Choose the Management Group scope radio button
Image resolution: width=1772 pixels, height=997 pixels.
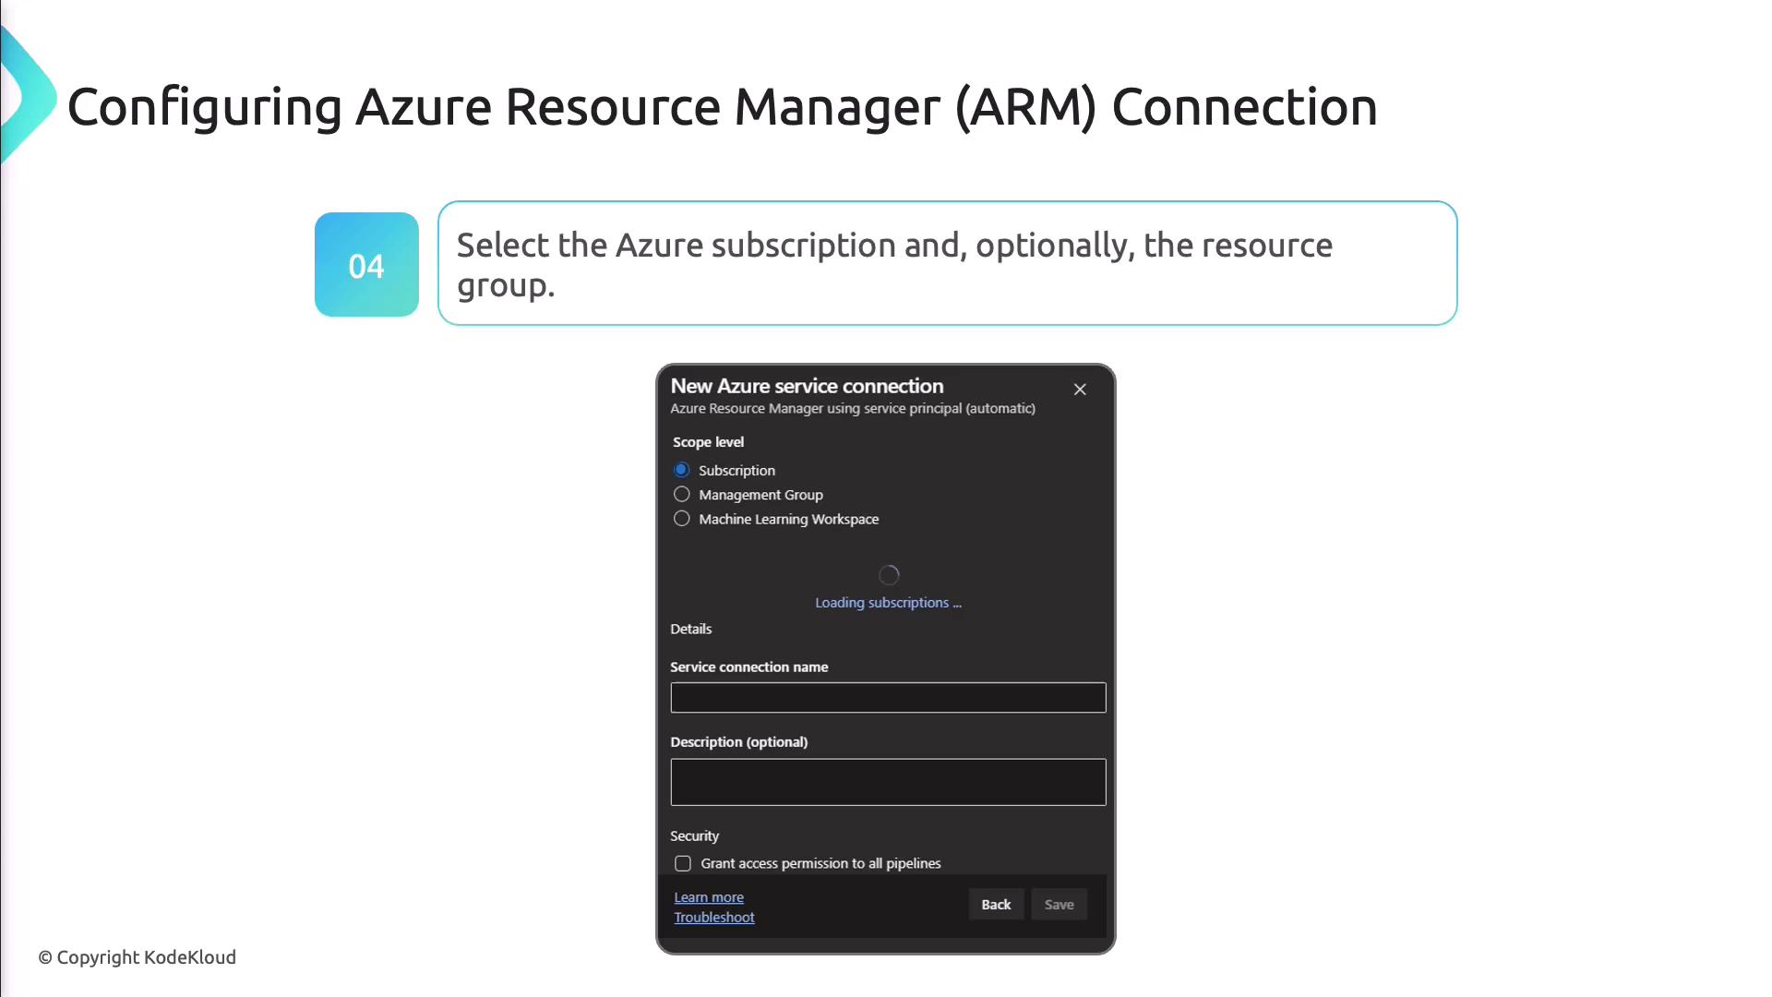tap(682, 495)
